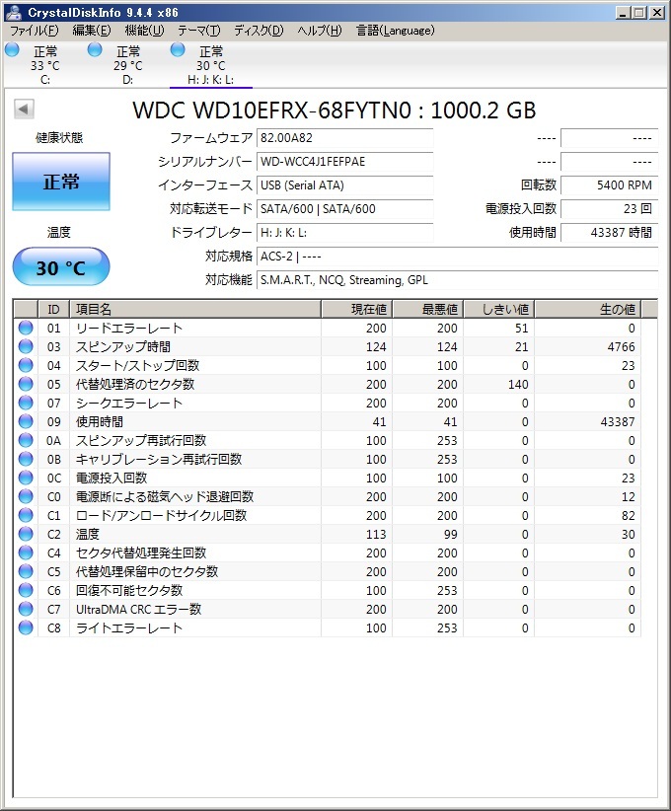Select the H: J: K: L: disk tab
The image size is (671, 811).
(210, 65)
